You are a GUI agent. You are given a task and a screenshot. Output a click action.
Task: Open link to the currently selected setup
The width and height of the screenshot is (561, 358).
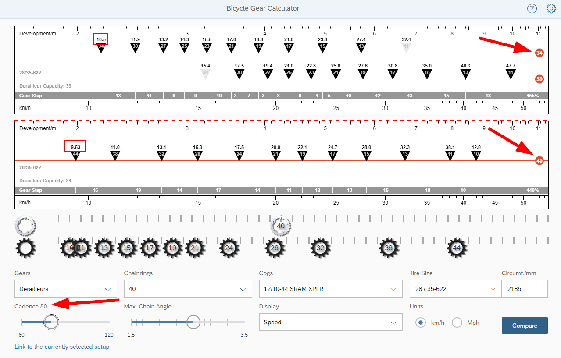click(x=62, y=347)
